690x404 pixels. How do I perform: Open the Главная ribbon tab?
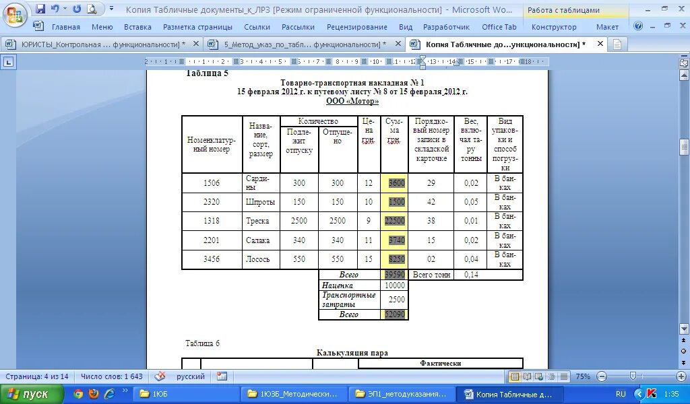[x=66, y=27]
